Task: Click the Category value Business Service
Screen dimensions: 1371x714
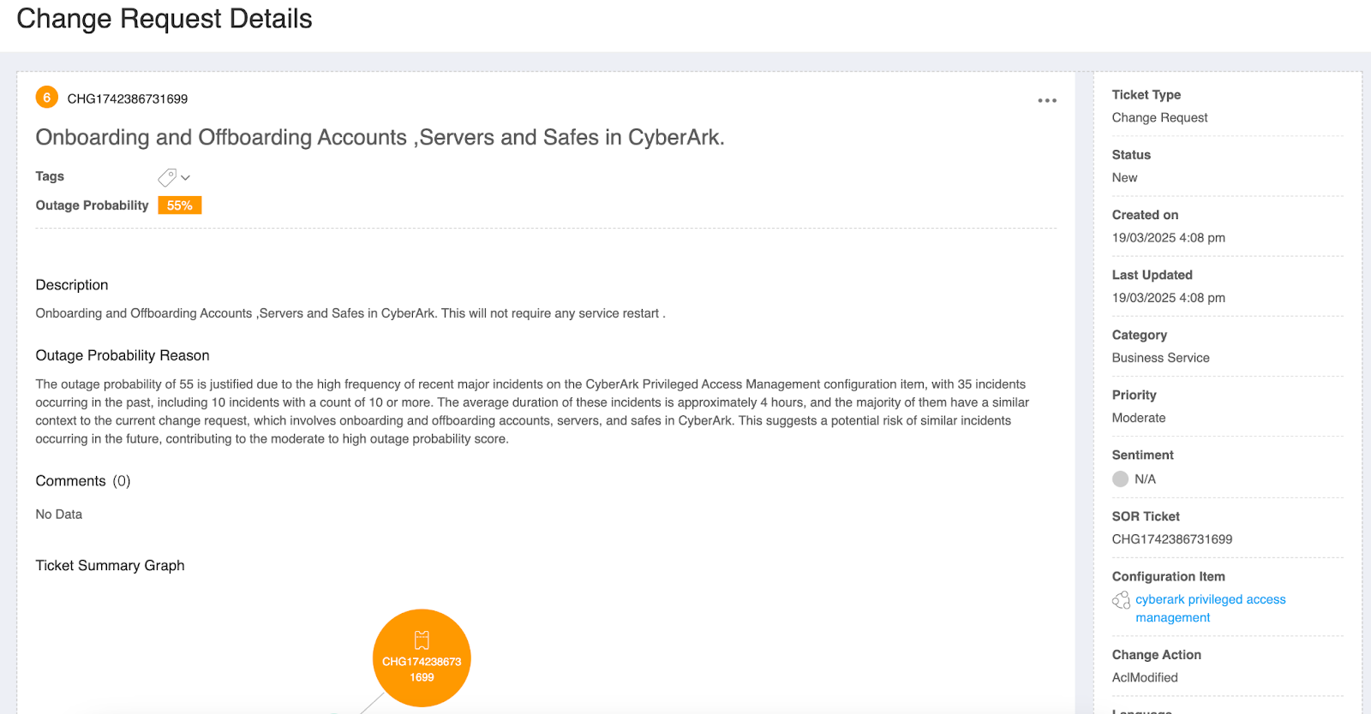Action: (x=1161, y=358)
